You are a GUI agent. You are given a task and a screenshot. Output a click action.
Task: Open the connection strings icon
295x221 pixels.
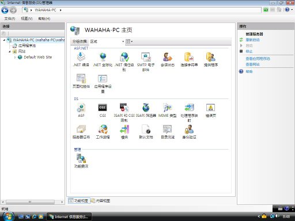[189, 57]
